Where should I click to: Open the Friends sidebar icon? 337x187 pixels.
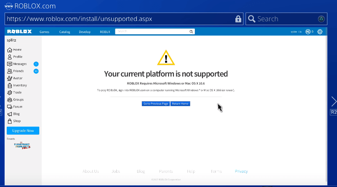[x=10, y=71]
